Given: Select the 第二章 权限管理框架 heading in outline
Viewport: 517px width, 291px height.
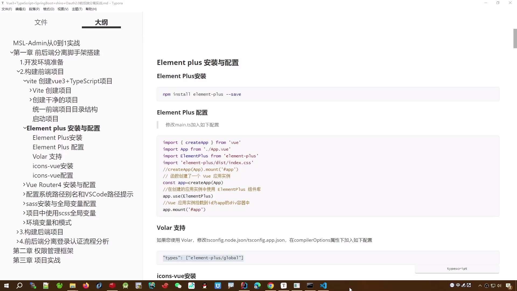Looking at the screenshot, I should tap(43, 251).
